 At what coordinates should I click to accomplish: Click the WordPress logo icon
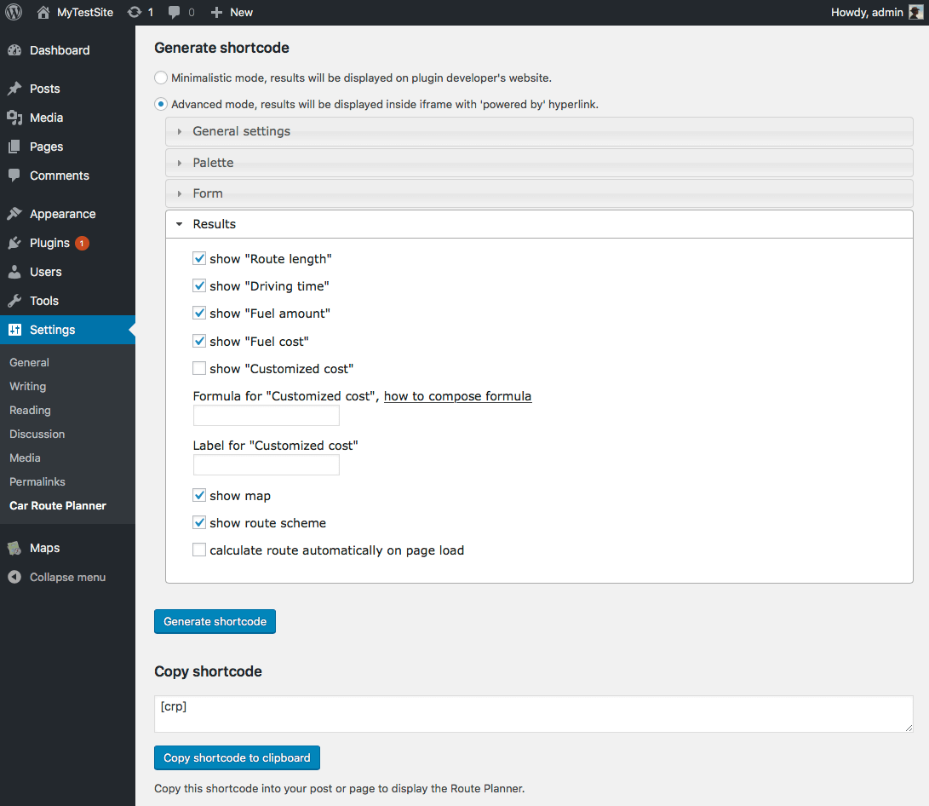tap(14, 12)
